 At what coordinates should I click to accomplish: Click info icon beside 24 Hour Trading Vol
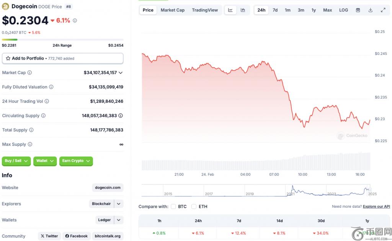click(47, 101)
